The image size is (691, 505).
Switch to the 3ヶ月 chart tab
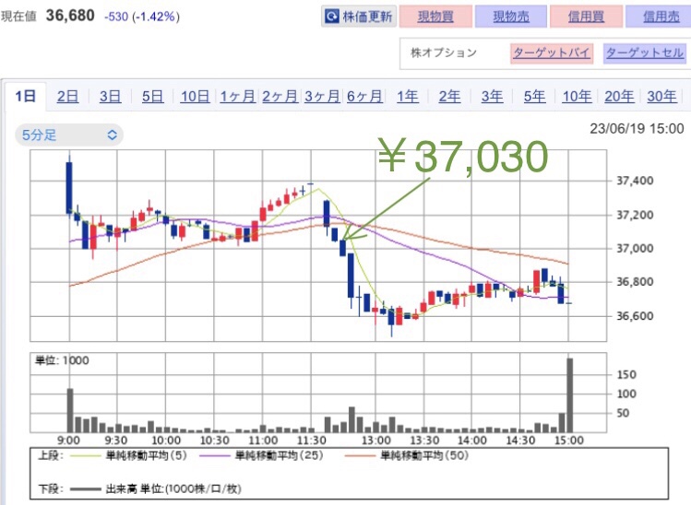322,96
